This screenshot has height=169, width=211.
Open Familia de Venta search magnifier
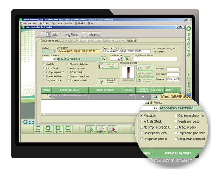103,59
